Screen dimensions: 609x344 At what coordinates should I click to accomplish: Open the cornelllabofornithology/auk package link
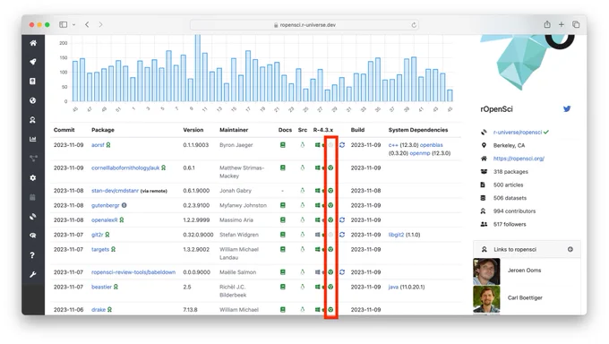(x=125, y=168)
